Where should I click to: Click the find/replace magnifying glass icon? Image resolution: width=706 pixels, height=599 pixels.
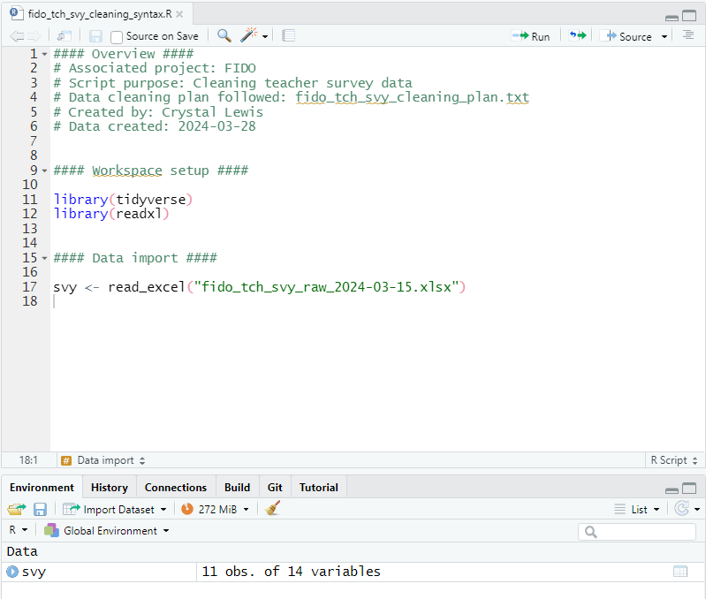[224, 35]
